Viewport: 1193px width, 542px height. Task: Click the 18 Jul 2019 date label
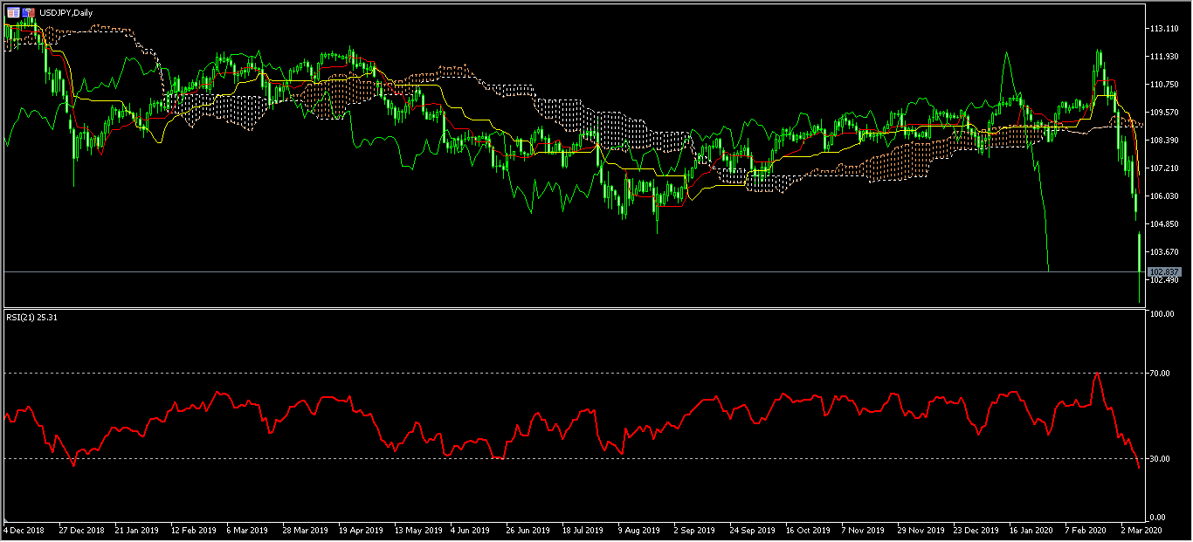coord(583,530)
